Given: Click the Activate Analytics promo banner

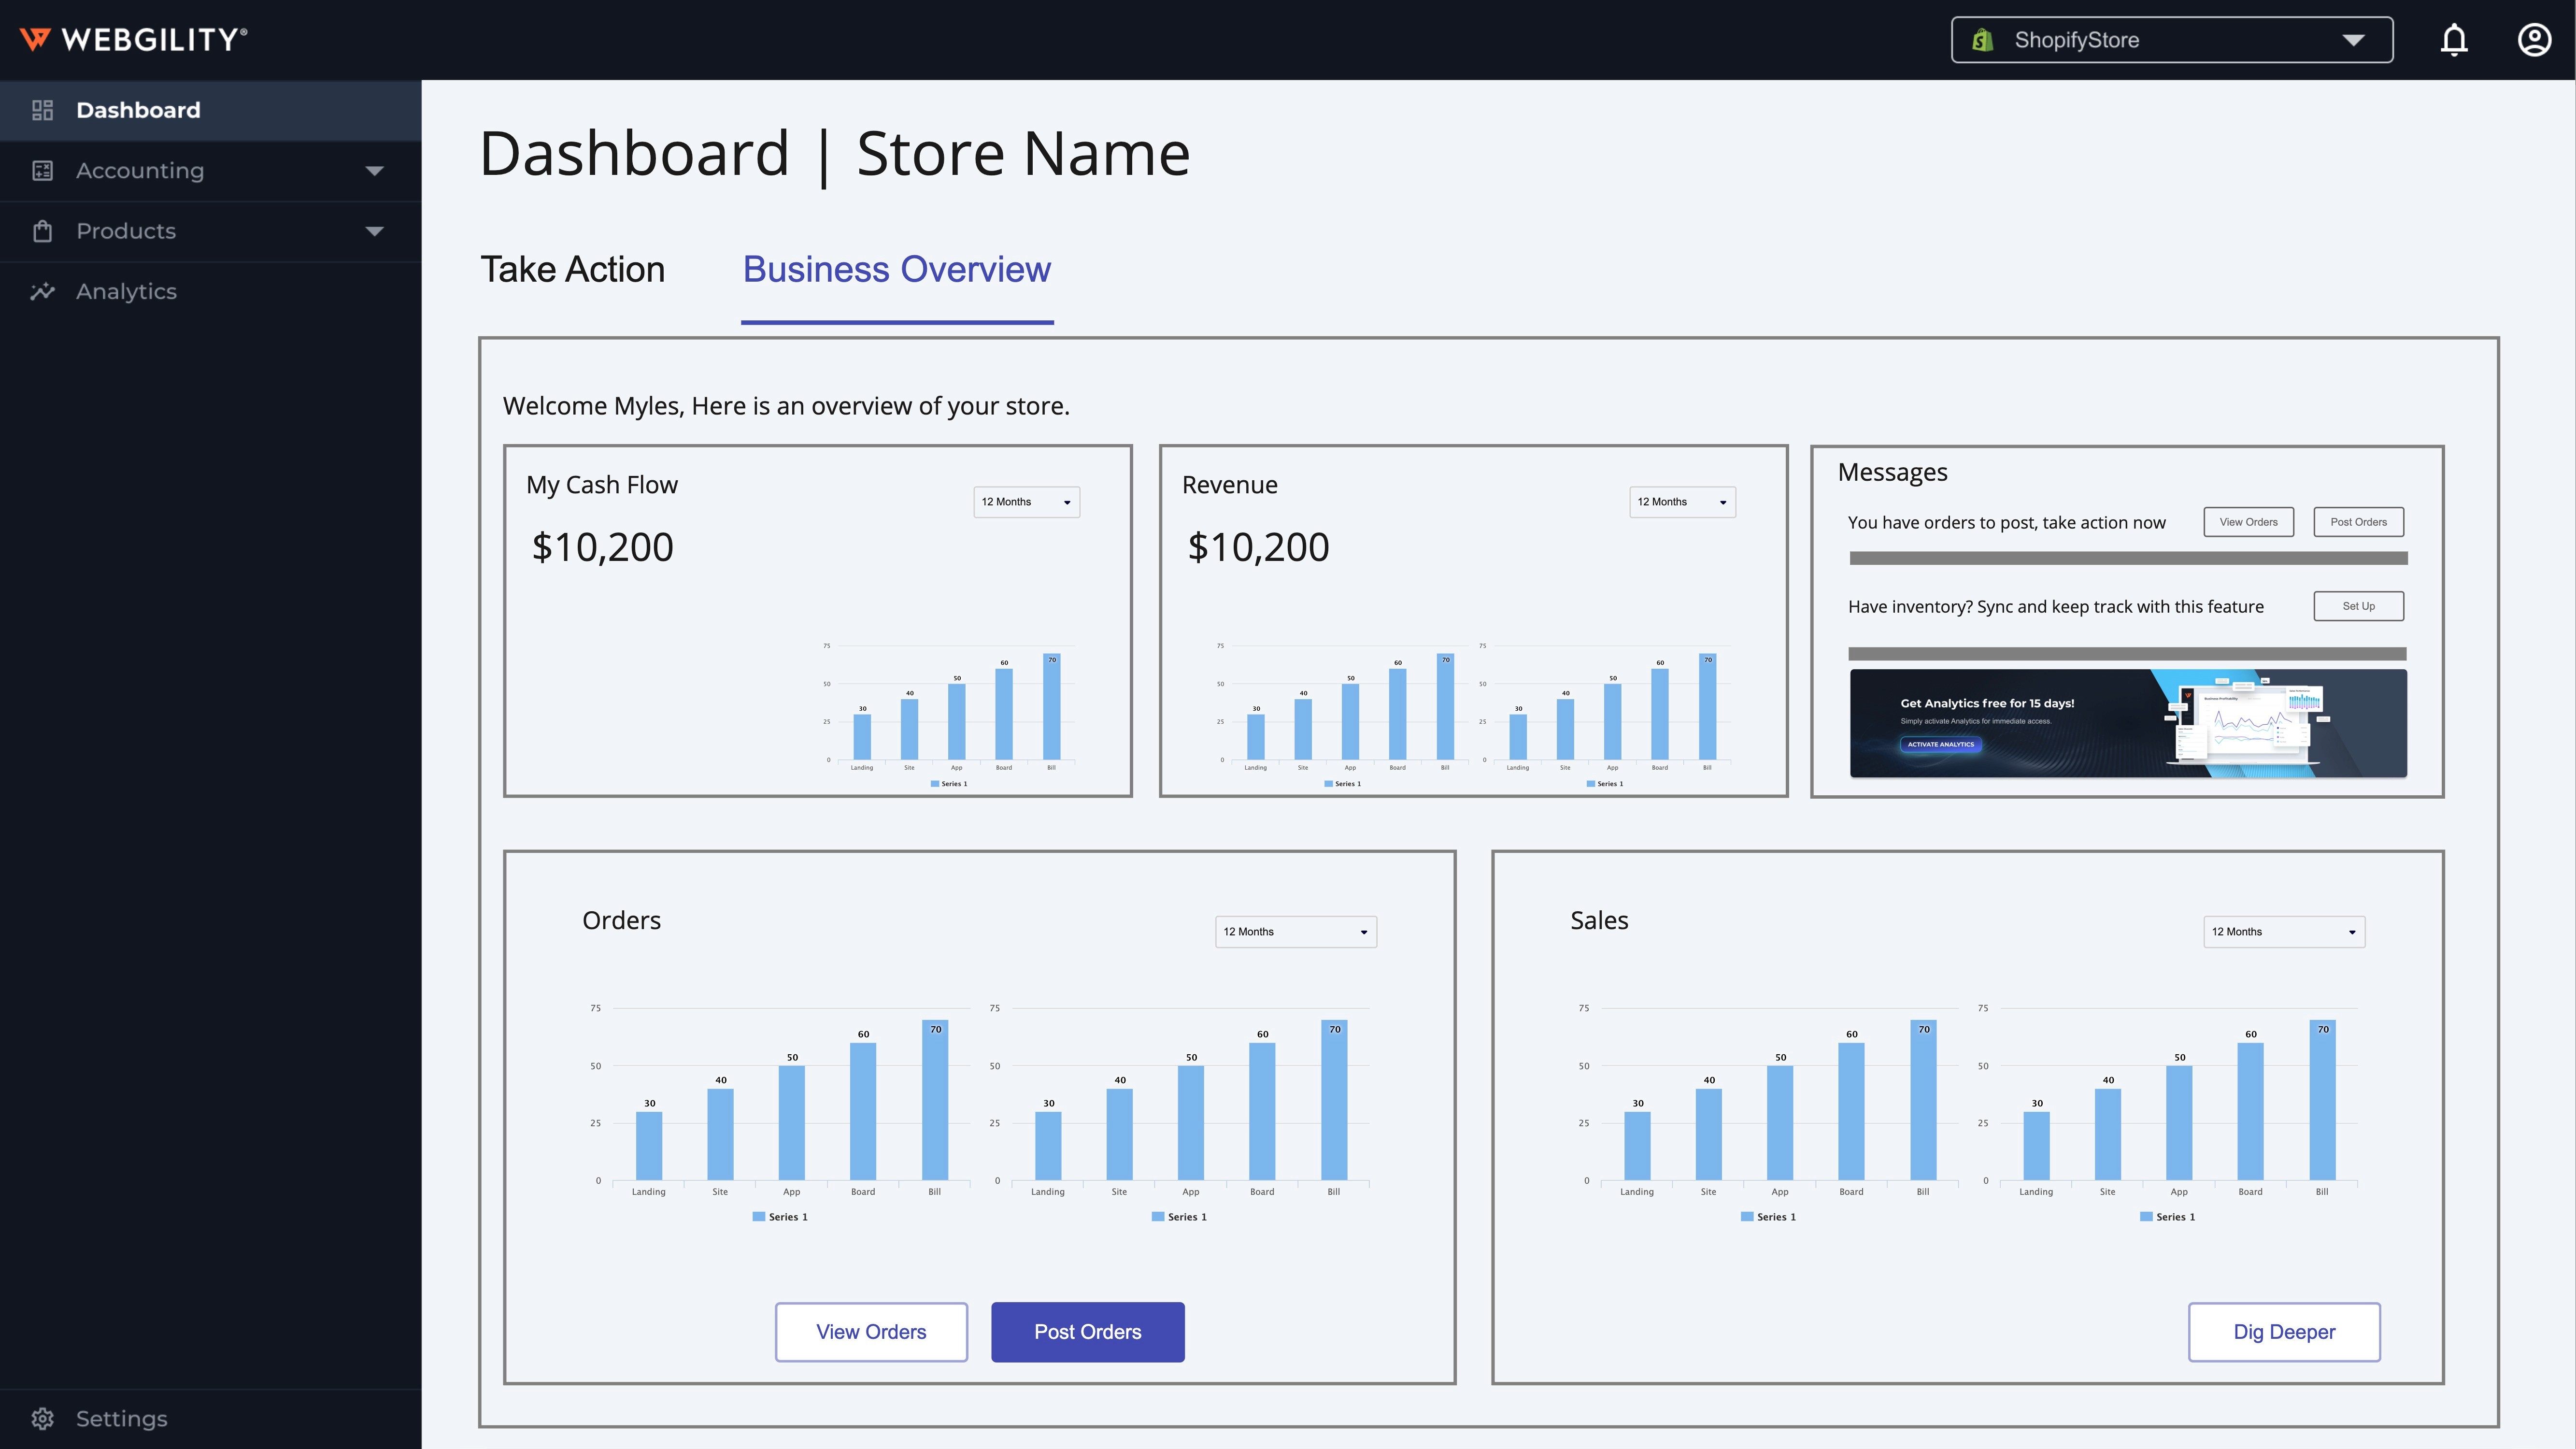Looking at the screenshot, I should 1940,744.
